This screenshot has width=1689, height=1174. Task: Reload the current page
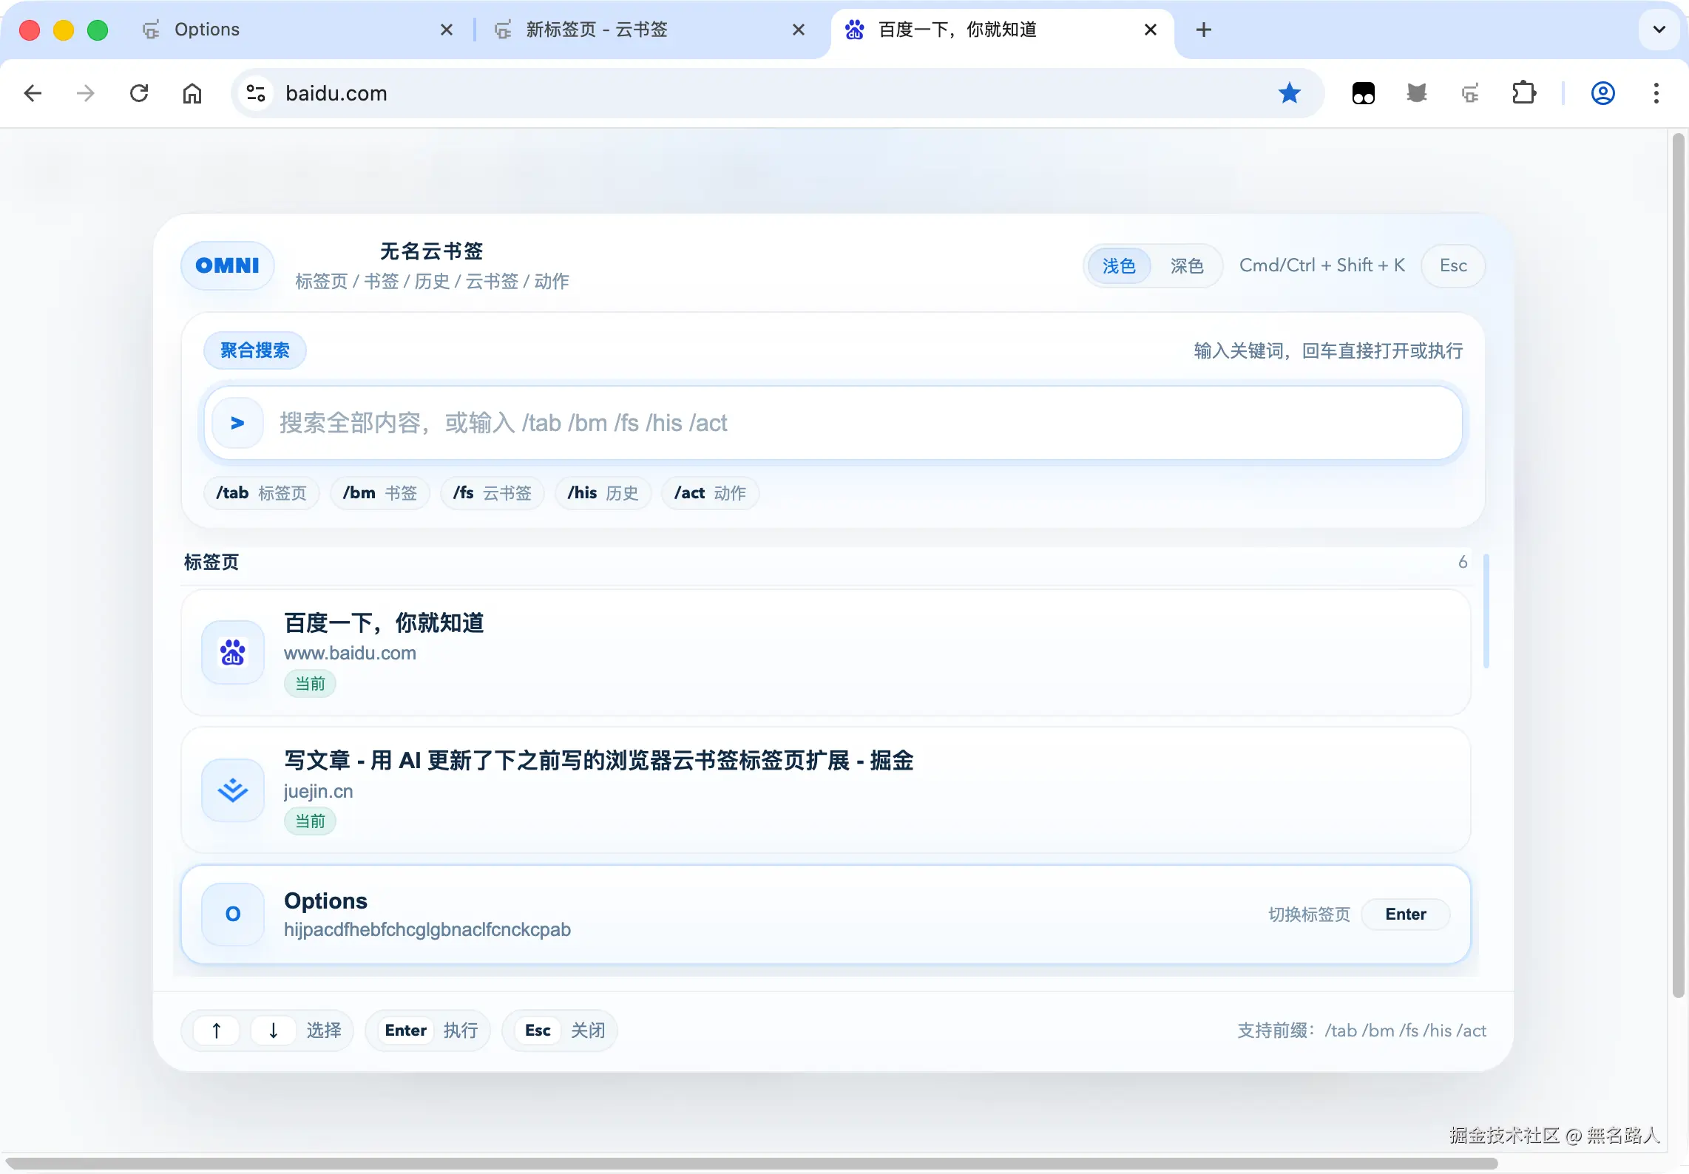pos(139,93)
